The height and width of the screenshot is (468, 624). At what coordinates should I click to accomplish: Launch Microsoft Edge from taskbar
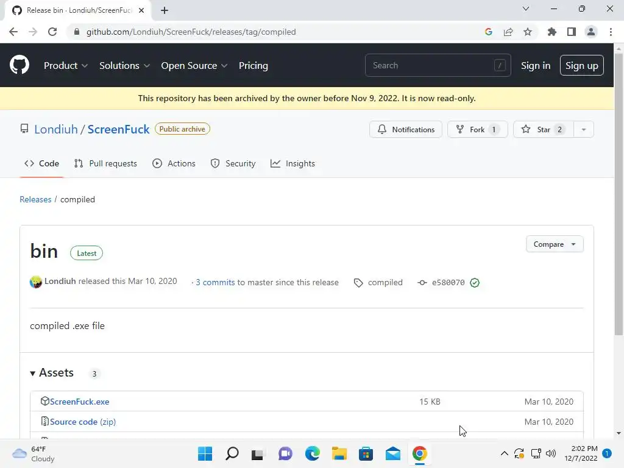tap(313, 453)
